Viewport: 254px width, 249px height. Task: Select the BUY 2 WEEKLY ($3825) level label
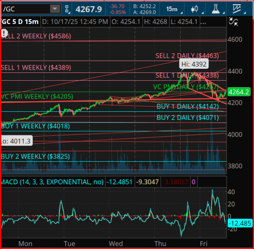click(35, 156)
